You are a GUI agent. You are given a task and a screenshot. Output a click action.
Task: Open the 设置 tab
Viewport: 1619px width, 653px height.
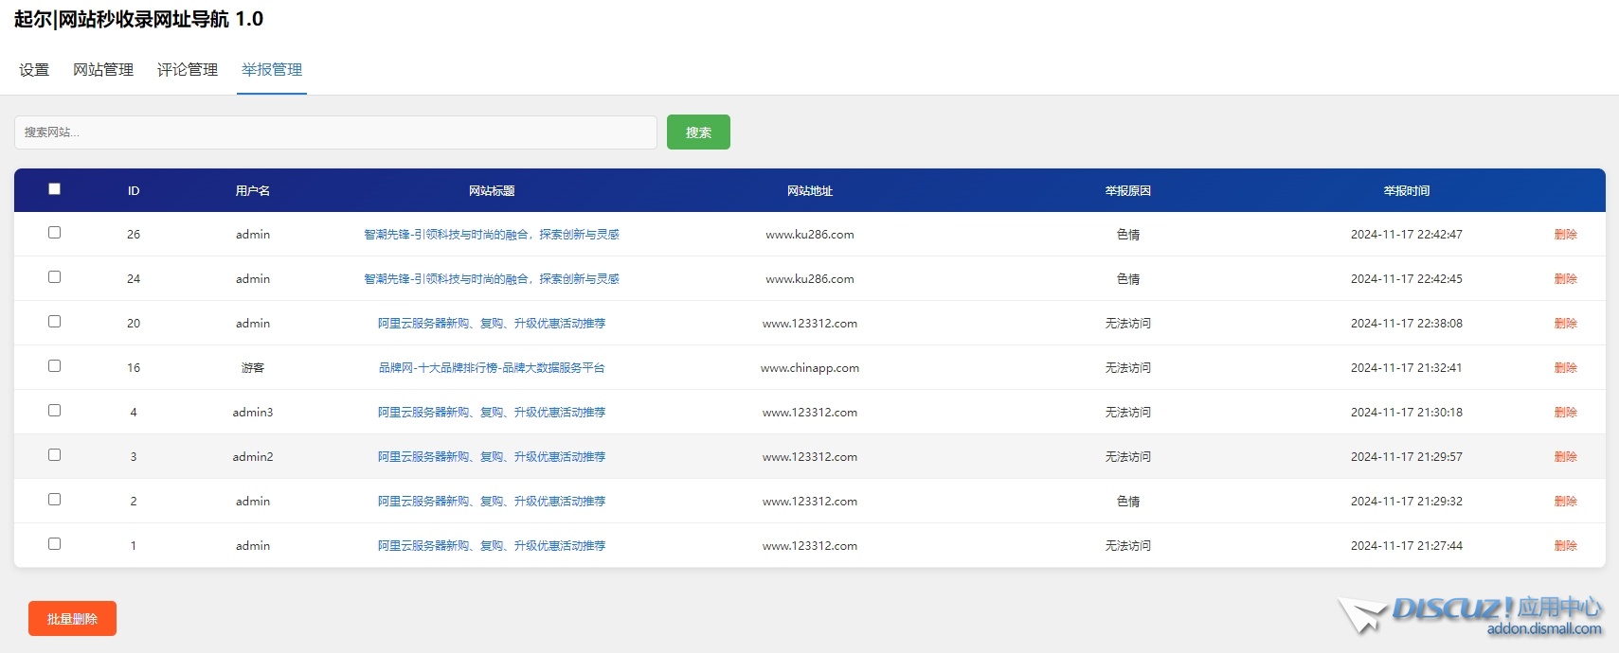(34, 70)
